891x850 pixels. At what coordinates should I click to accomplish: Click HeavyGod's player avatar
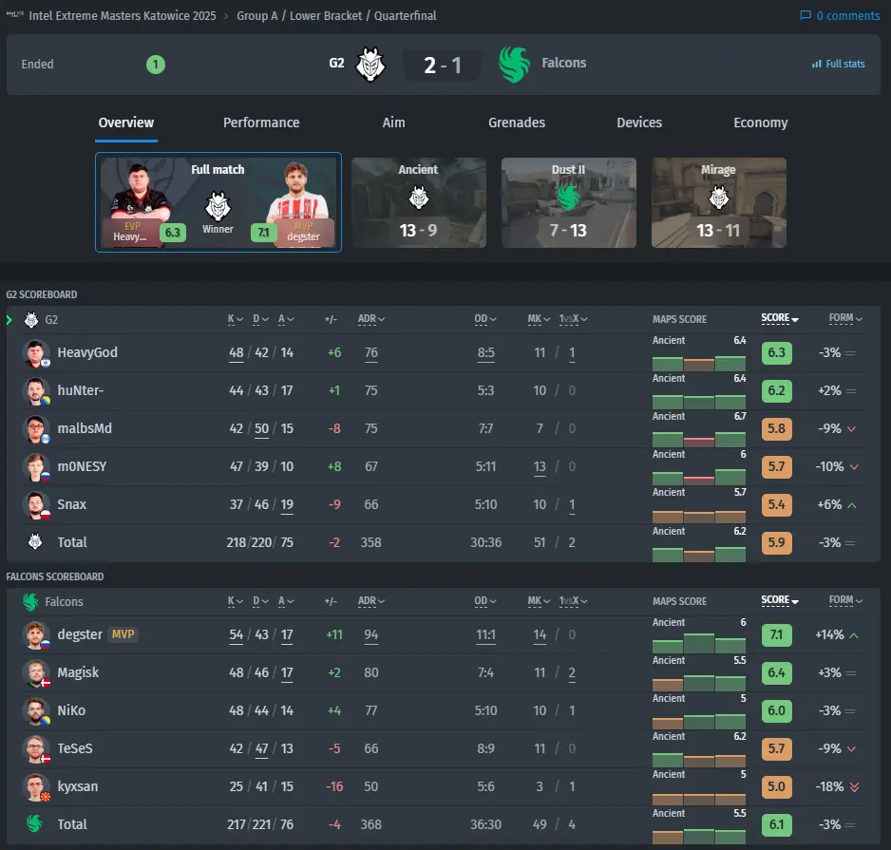(36, 353)
